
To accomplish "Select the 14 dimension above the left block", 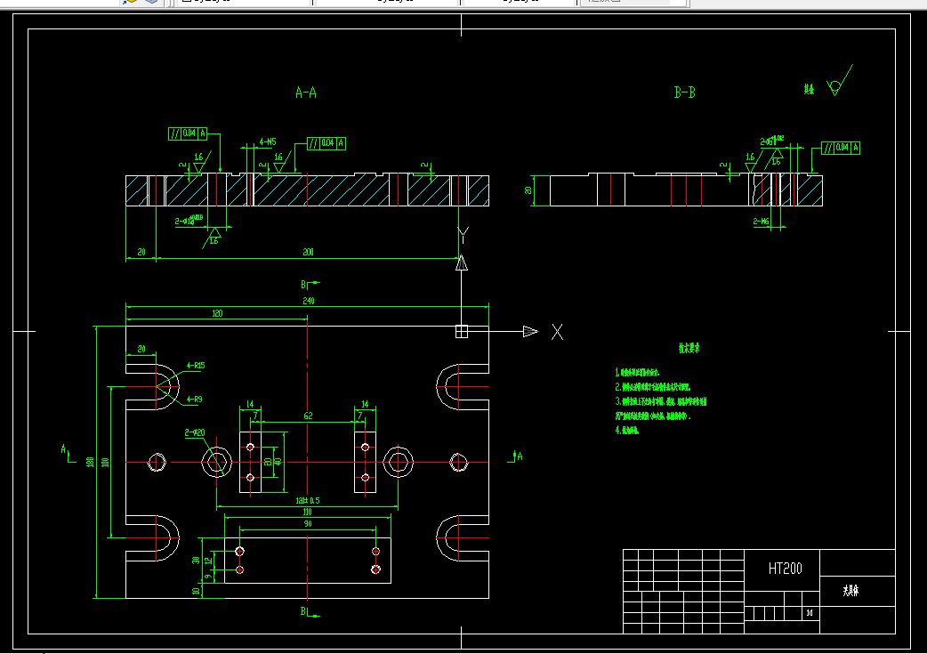I will pyautogui.click(x=250, y=405).
